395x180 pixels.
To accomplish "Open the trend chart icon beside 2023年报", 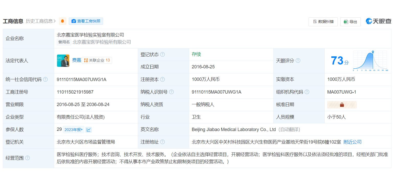I will 88,130.
